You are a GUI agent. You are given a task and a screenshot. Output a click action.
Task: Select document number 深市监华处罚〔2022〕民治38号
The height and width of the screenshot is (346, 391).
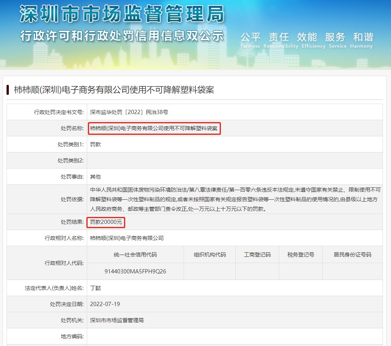click(x=129, y=112)
